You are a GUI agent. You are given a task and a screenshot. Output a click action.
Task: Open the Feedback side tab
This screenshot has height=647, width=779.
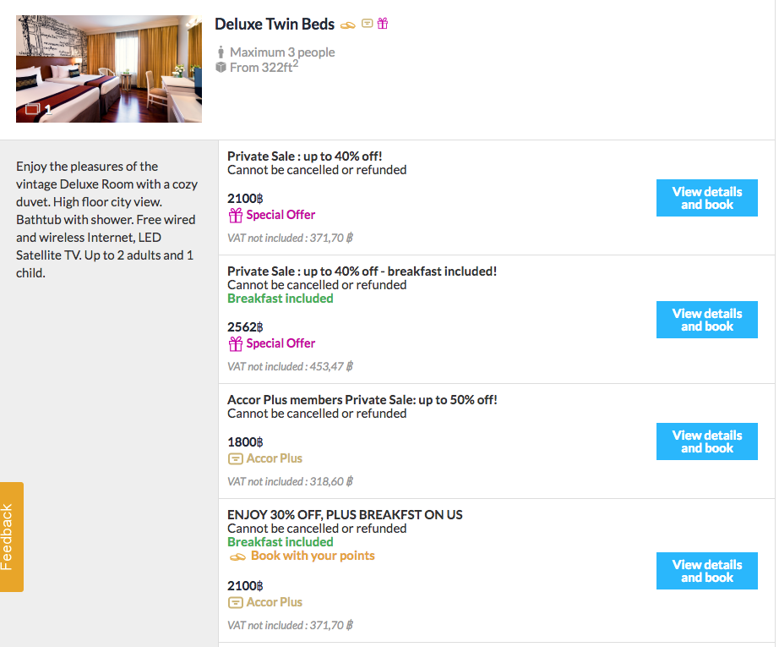(x=12, y=537)
